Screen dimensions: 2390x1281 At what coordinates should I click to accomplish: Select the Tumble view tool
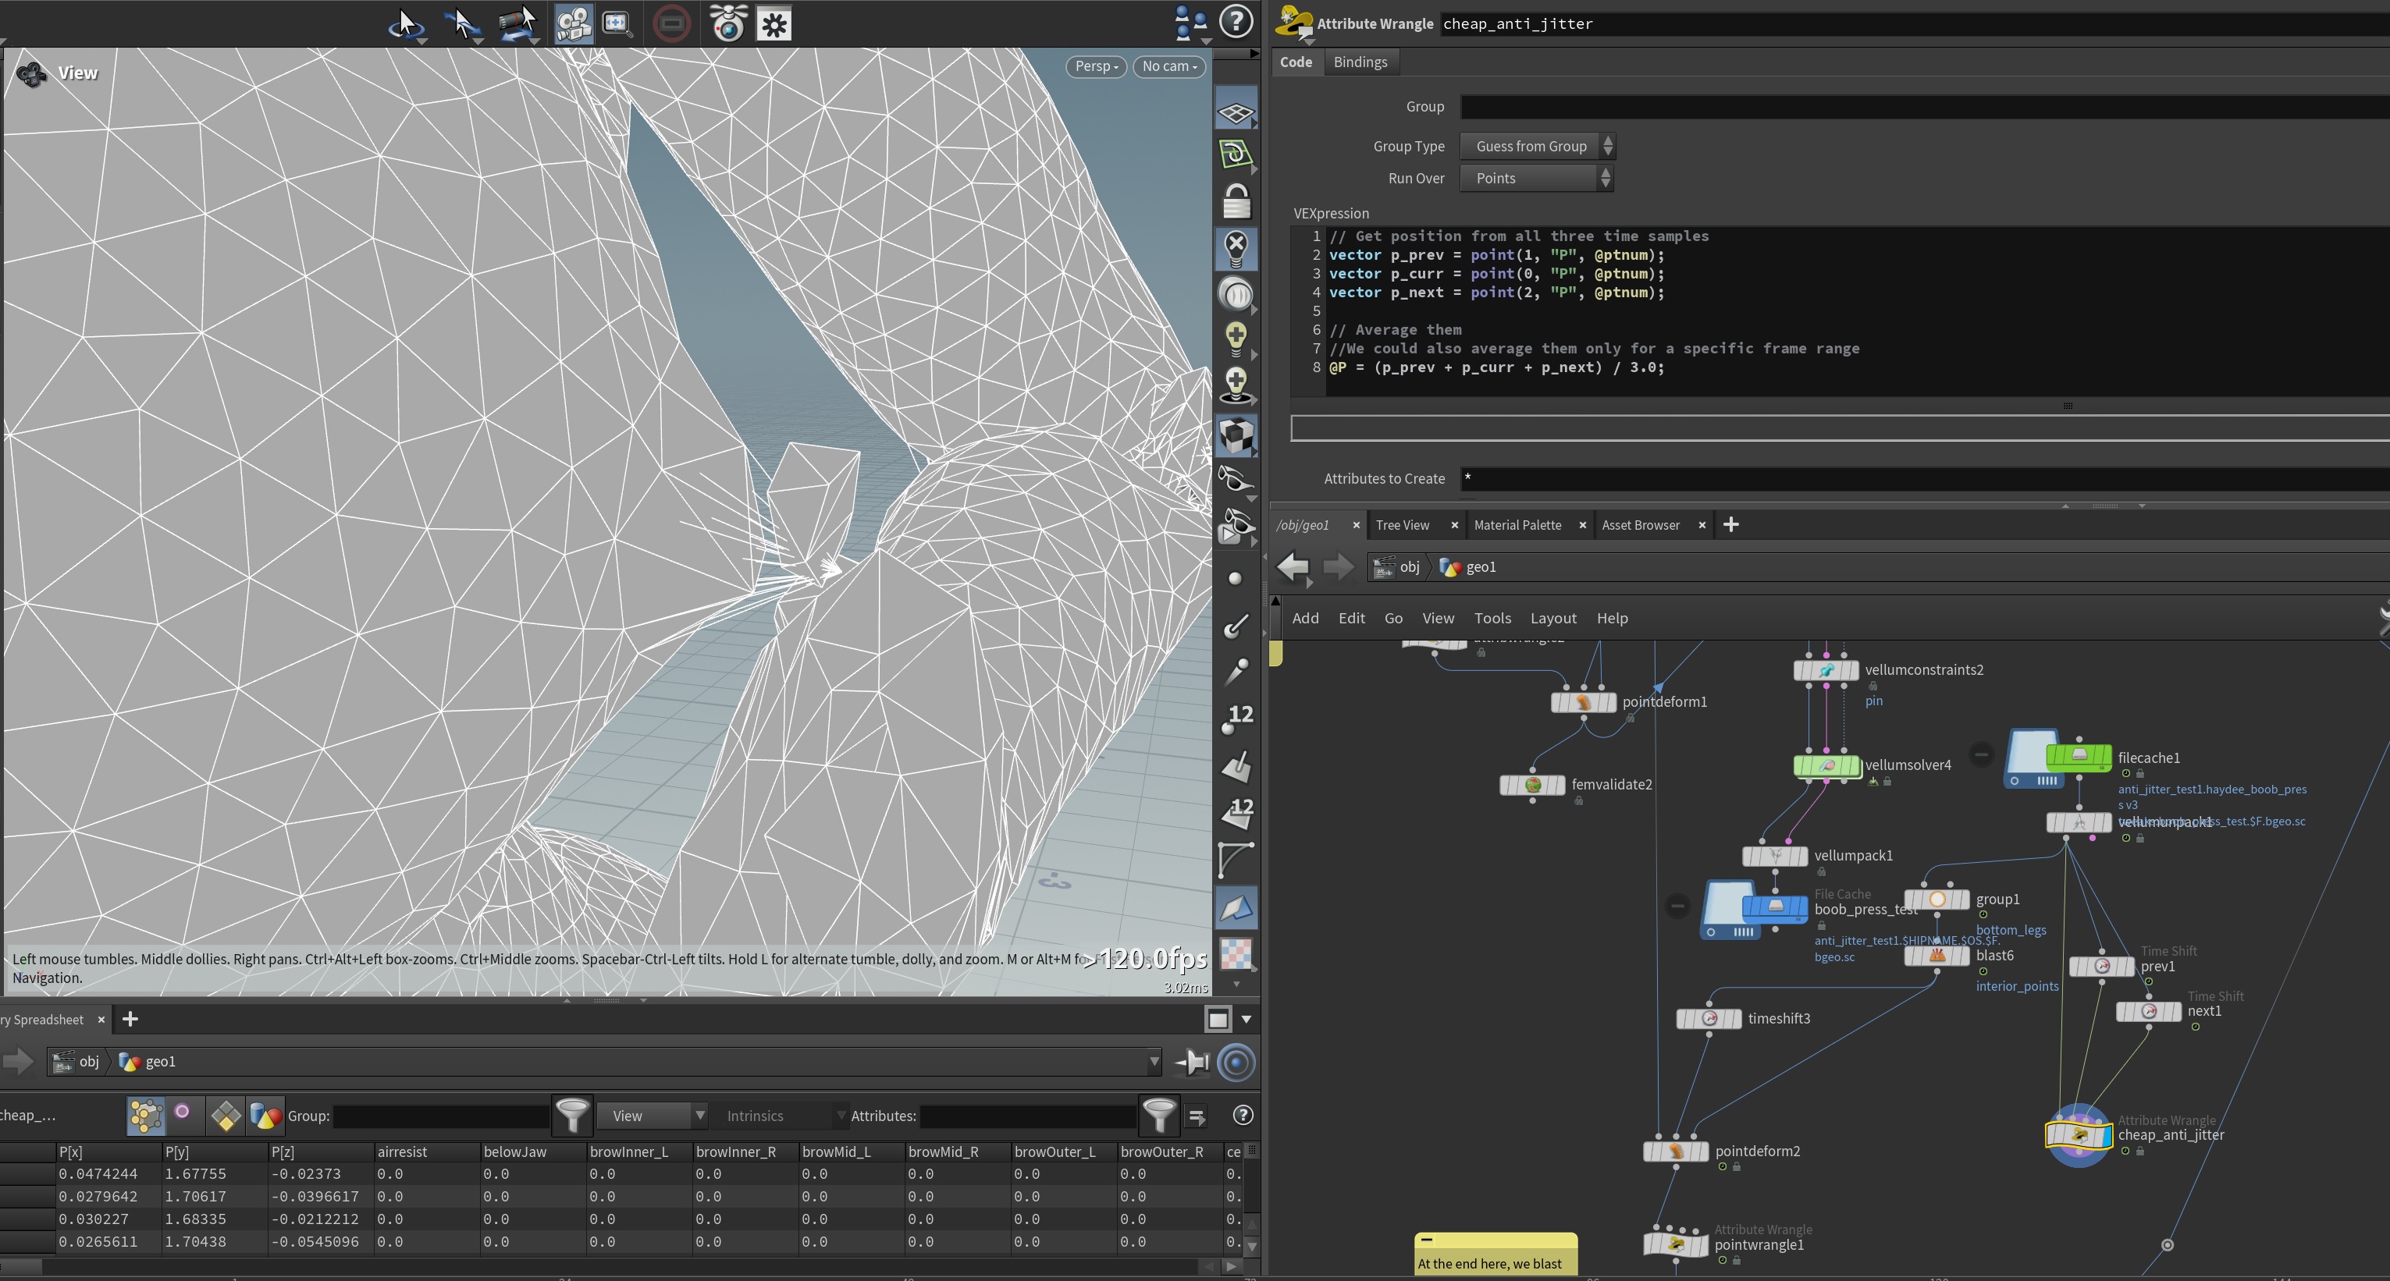coord(405,23)
